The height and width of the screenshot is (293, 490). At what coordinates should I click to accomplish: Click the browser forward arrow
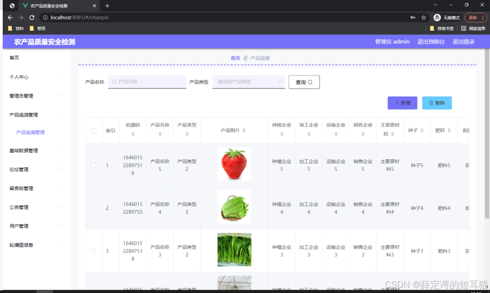click(21, 17)
